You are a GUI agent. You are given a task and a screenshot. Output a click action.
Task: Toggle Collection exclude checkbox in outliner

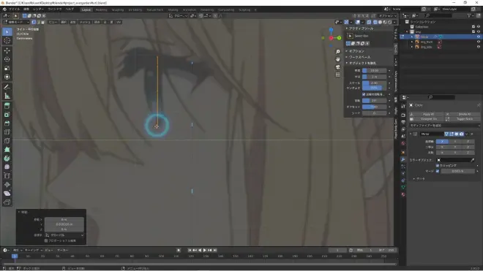click(473, 27)
